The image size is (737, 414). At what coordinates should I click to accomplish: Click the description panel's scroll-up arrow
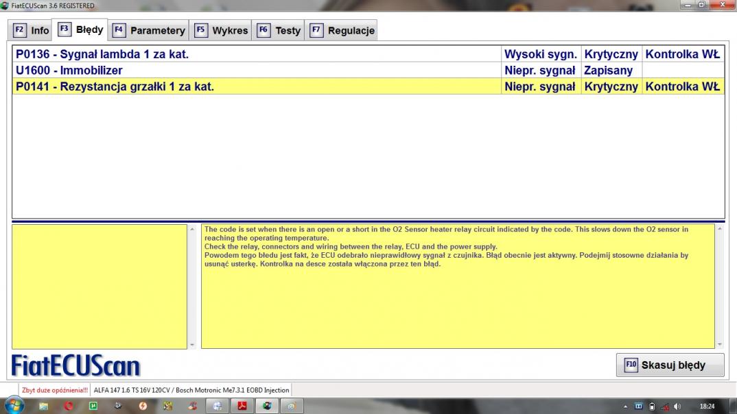[720, 229]
